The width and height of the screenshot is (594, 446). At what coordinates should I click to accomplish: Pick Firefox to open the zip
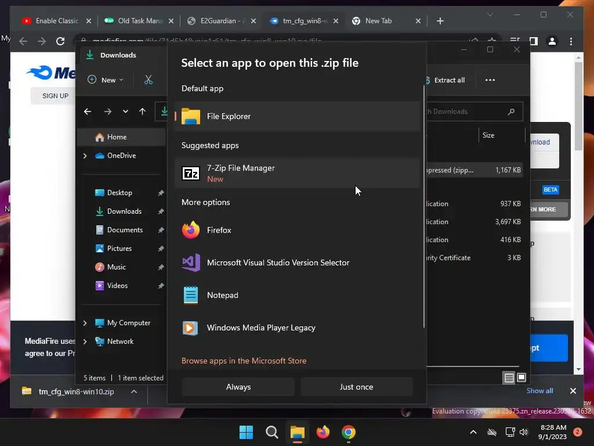click(298, 230)
